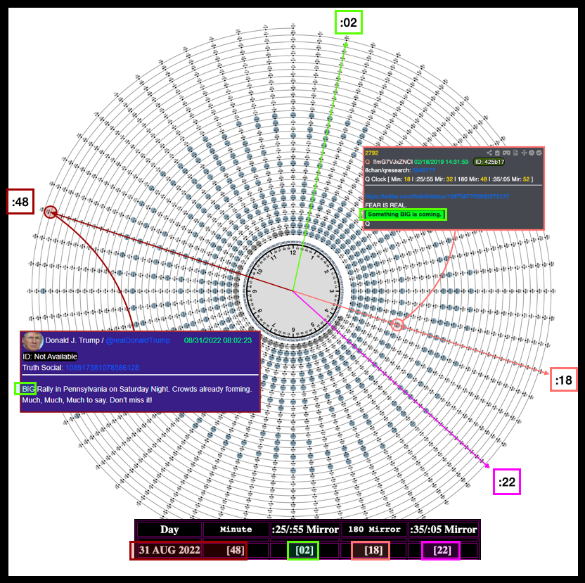Click the Donald J. Trump avatar picture
Image resolution: width=585 pixels, height=583 pixels.
pyautogui.click(x=32, y=341)
